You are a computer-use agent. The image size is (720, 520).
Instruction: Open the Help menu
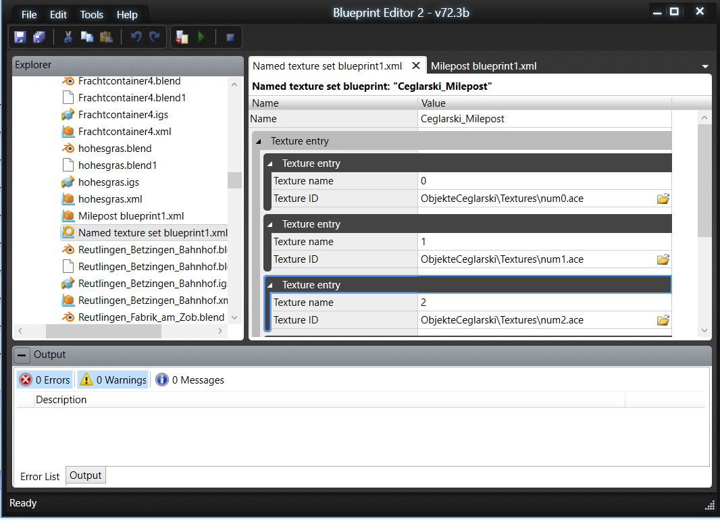tap(127, 15)
